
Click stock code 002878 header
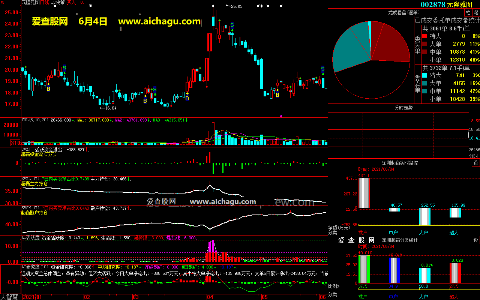[x=433, y=4]
